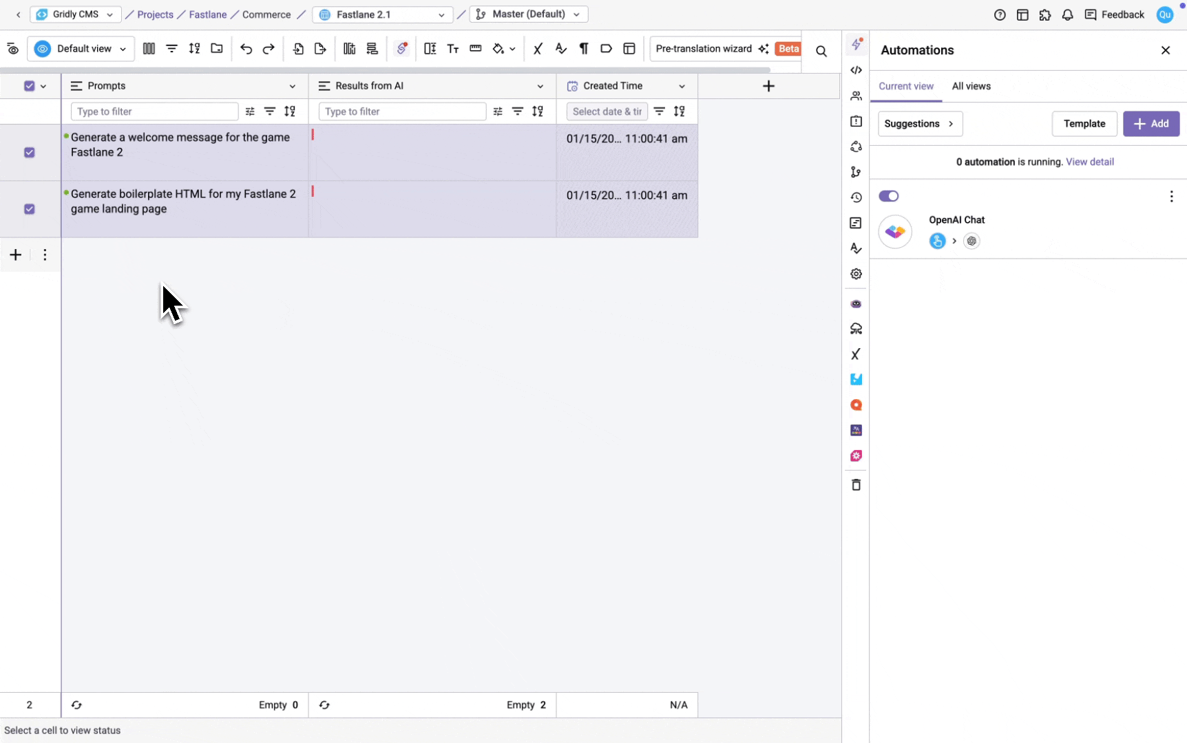The height and width of the screenshot is (743, 1187).
Task: Click the undo icon in the toolbar
Action: pyautogui.click(x=246, y=49)
